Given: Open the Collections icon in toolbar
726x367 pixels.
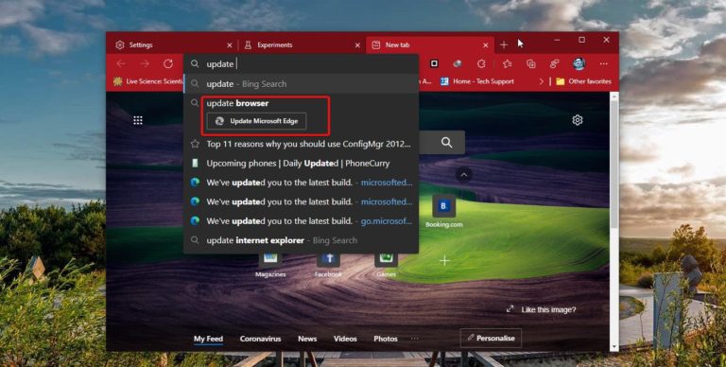Looking at the screenshot, I should 531,64.
